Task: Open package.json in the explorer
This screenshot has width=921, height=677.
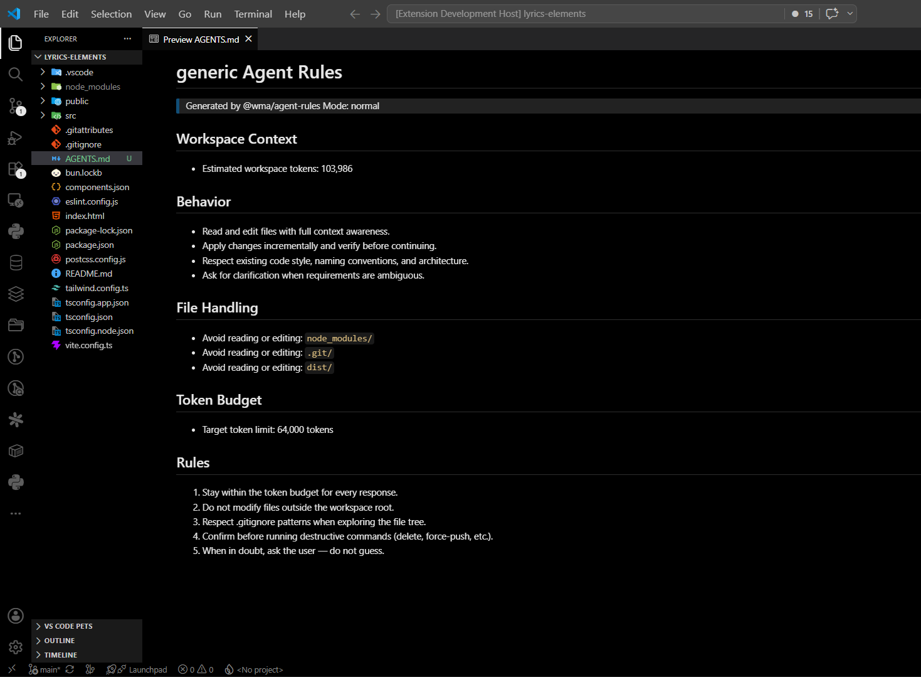Action: tap(87, 245)
